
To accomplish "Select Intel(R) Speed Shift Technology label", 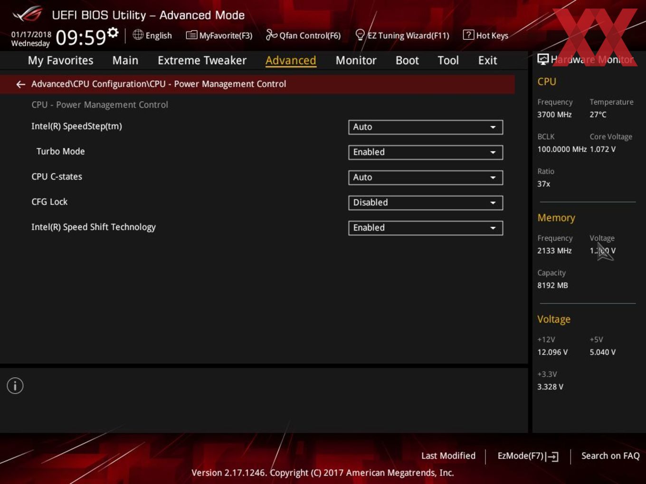I will (x=94, y=227).
